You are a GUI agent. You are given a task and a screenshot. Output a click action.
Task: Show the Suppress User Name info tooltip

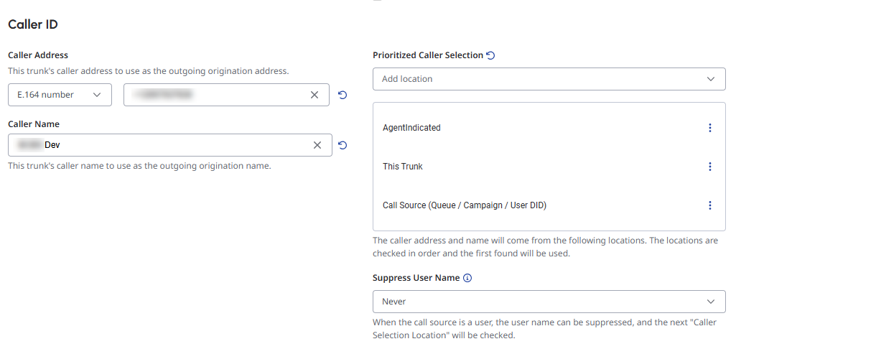[x=467, y=278]
